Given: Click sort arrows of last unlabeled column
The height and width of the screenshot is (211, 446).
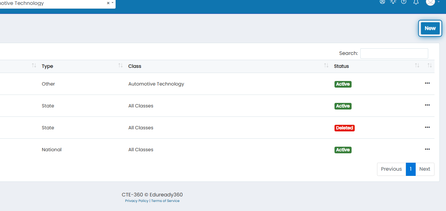Looking at the screenshot, I should (430, 65).
